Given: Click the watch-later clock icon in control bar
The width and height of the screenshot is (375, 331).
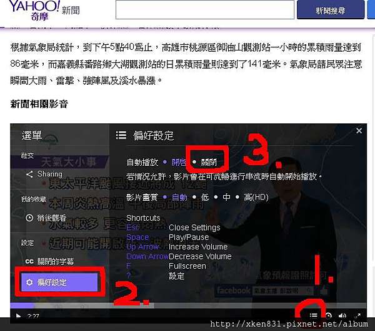Looking at the screenshot, I should [328, 316].
